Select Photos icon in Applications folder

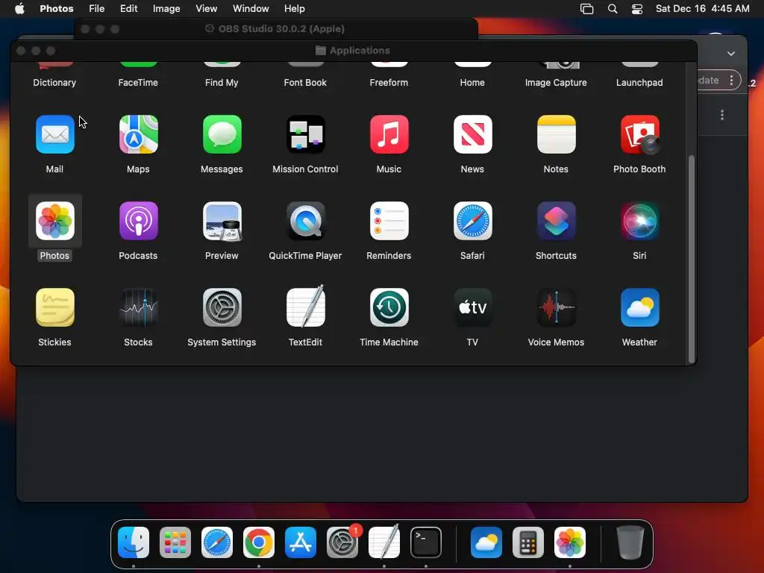tap(54, 221)
